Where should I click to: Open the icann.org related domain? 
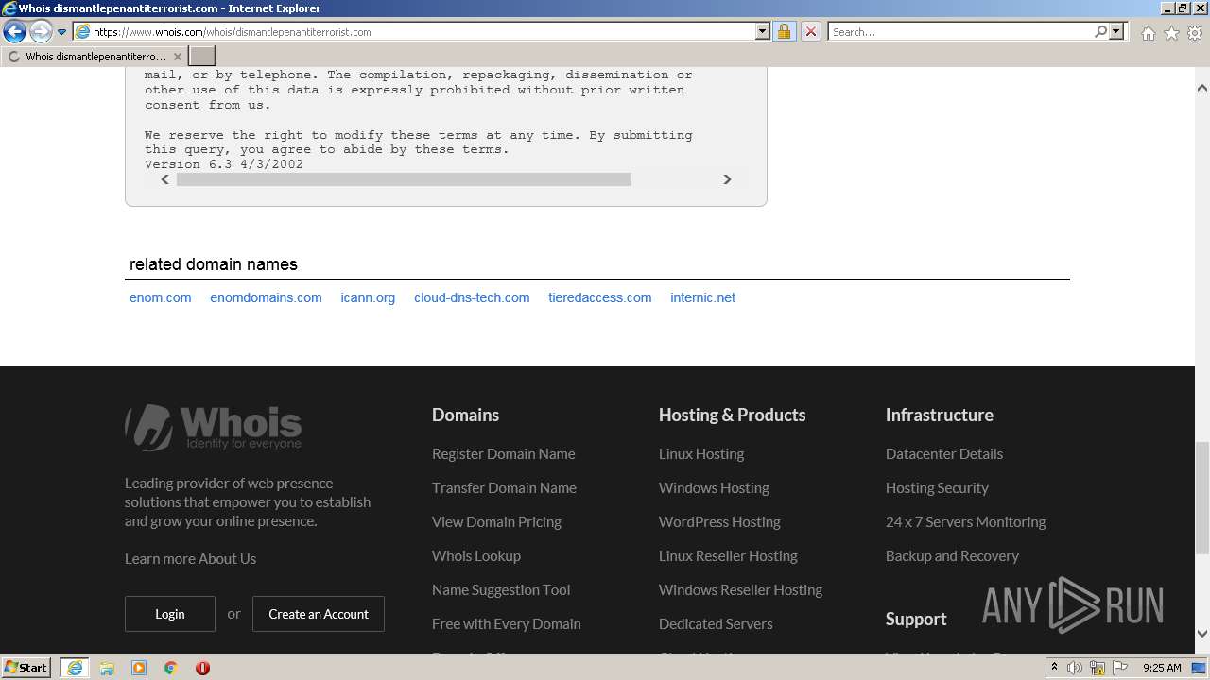[x=368, y=297]
